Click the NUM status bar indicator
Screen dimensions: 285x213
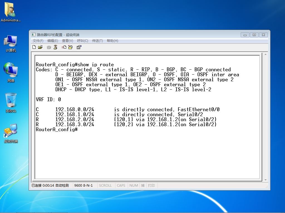(x=134, y=186)
